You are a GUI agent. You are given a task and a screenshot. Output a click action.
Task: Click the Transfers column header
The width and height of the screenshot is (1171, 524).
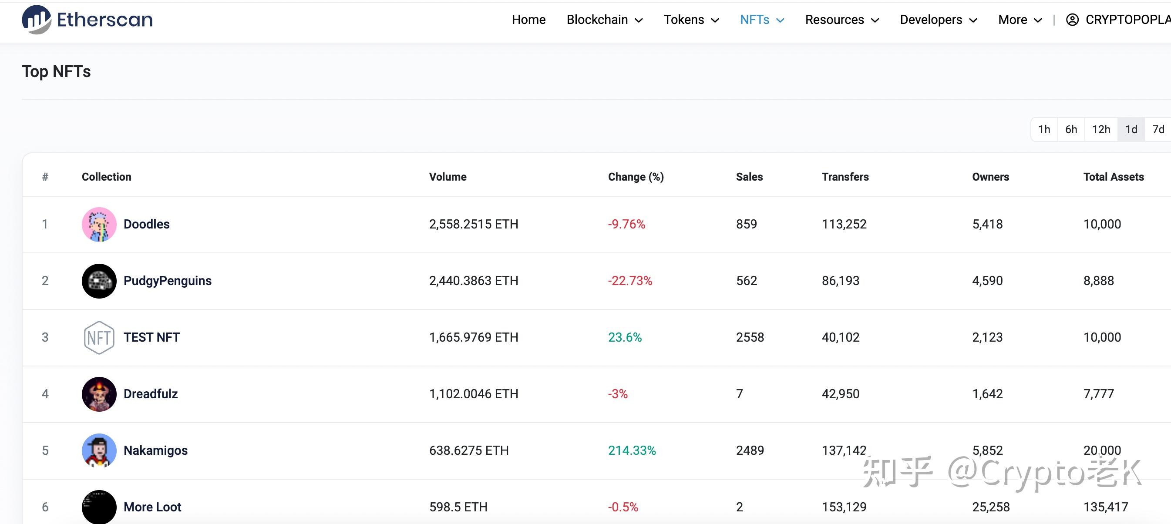pos(845,177)
